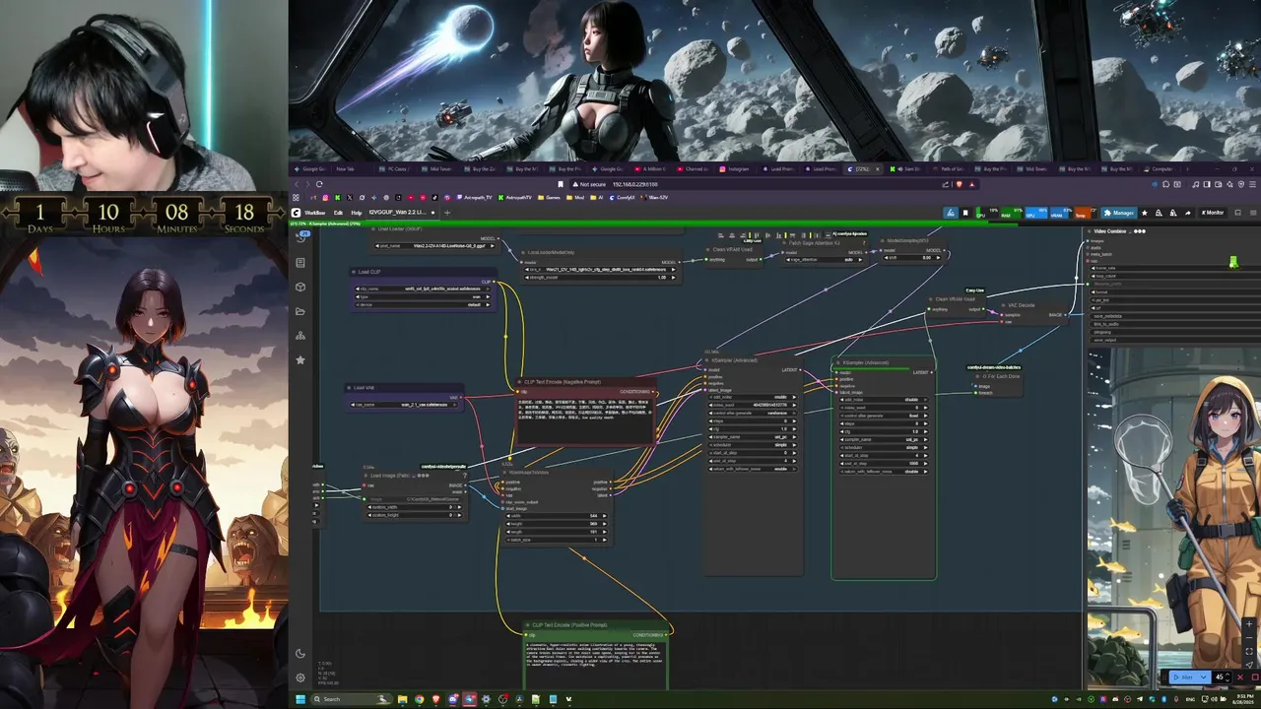Toggle trim_to_audio in Video Combine node

click(1175, 324)
